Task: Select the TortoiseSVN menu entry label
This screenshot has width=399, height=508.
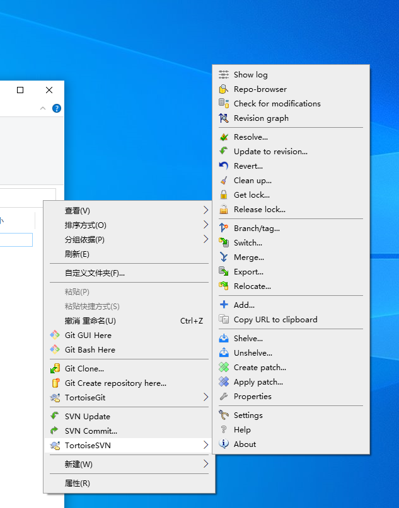Action: click(x=88, y=446)
